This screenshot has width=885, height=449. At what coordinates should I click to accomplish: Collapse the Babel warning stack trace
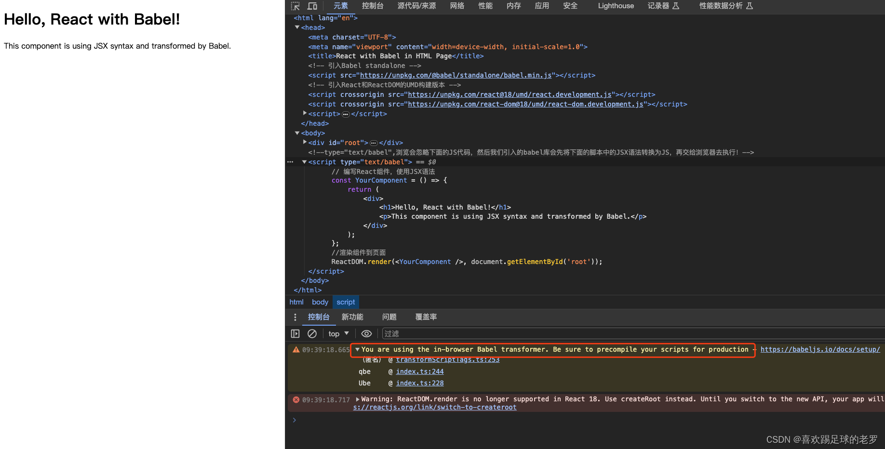pos(357,349)
